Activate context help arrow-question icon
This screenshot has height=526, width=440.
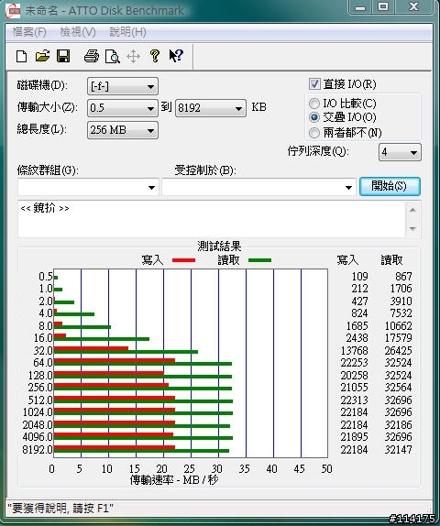(176, 56)
